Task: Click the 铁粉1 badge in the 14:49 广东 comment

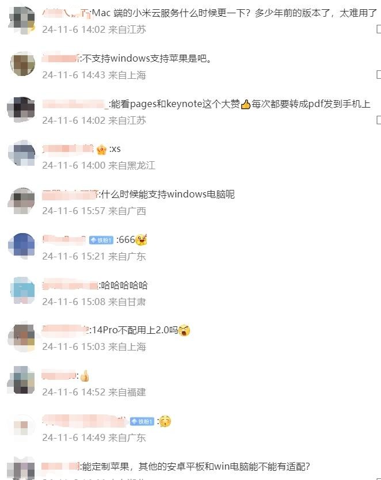Action: click(x=142, y=421)
